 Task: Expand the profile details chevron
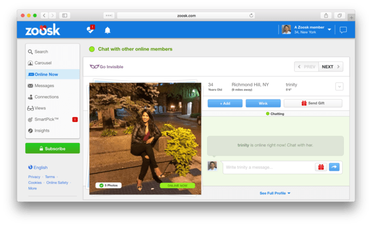tap(339, 86)
